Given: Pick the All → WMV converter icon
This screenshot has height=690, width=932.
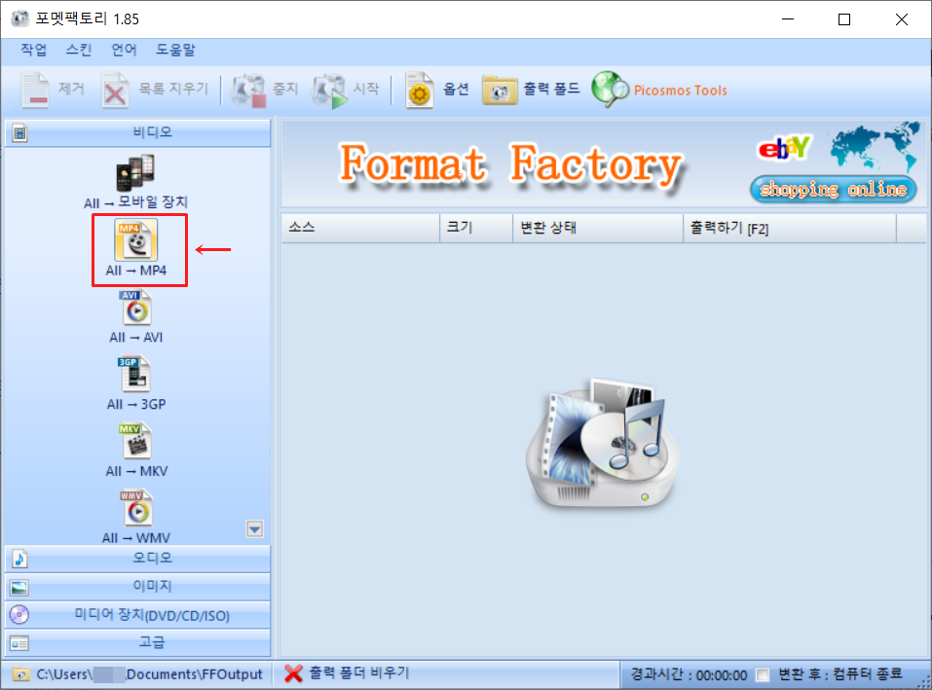Looking at the screenshot, I should pyautogui.click(x=136, y=508).
